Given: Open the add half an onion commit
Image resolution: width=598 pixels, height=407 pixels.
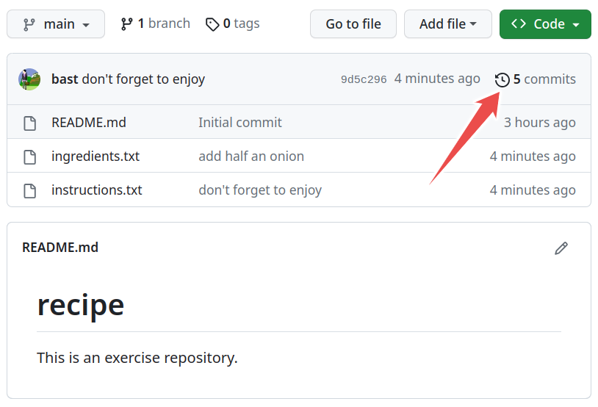Looking at the screenshot, I should pyautogui.click(x=251, y=156).
